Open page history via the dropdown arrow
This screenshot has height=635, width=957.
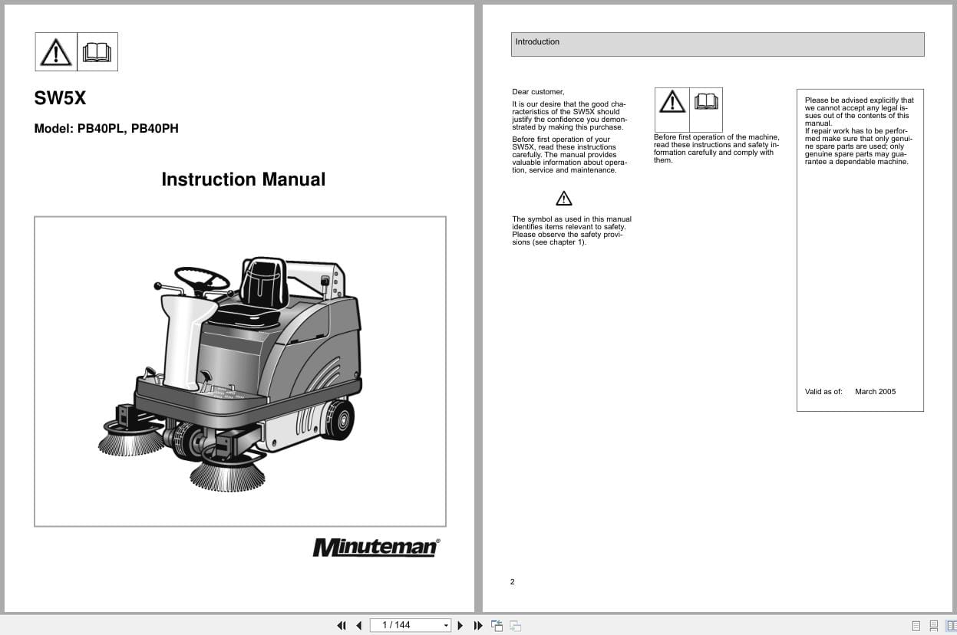click(446, 625)
